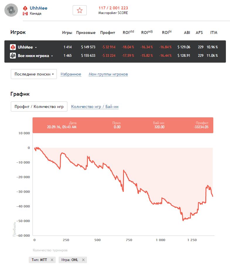Click the group icon for all player nicknames

point(13,56)
